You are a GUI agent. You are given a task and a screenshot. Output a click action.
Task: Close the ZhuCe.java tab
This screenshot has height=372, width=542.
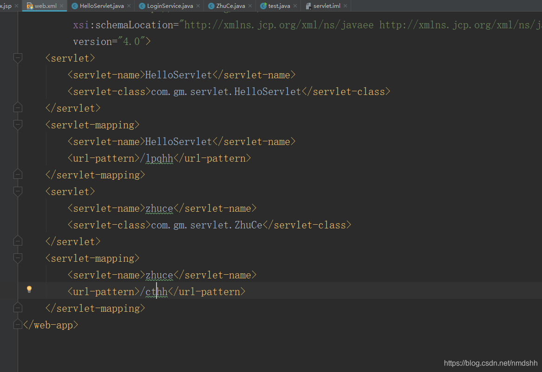click(x=250, y=6)
